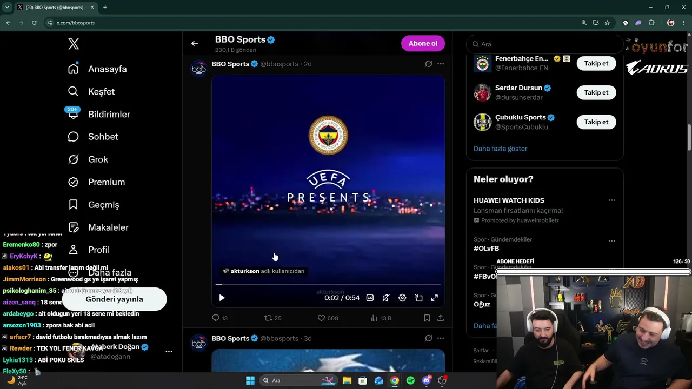Play the Fenerbahçe UEFA video
This screenshot has width=692, height=389.
222,298
